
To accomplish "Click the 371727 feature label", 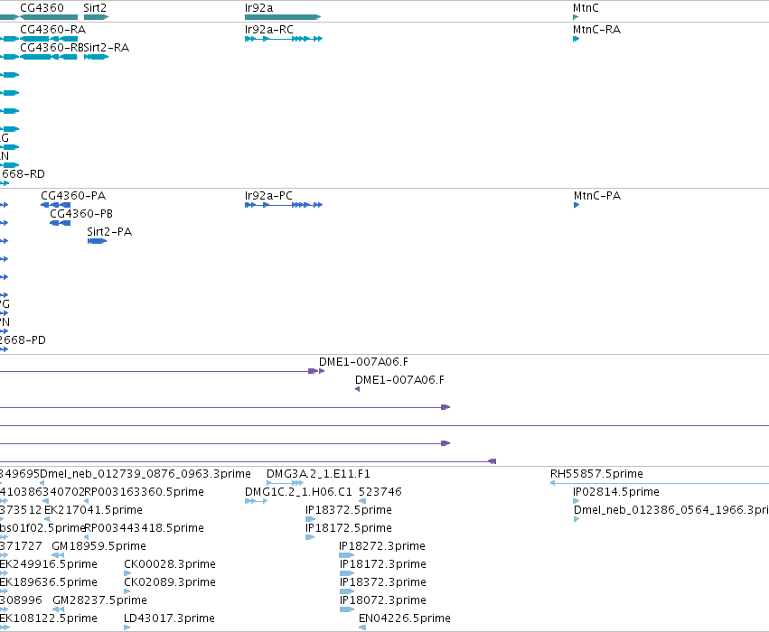I will (x=21, y=546).
